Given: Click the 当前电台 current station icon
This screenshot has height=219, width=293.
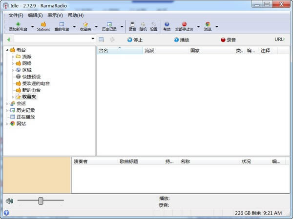Looking at the screenshot, I should coord(62,24).
